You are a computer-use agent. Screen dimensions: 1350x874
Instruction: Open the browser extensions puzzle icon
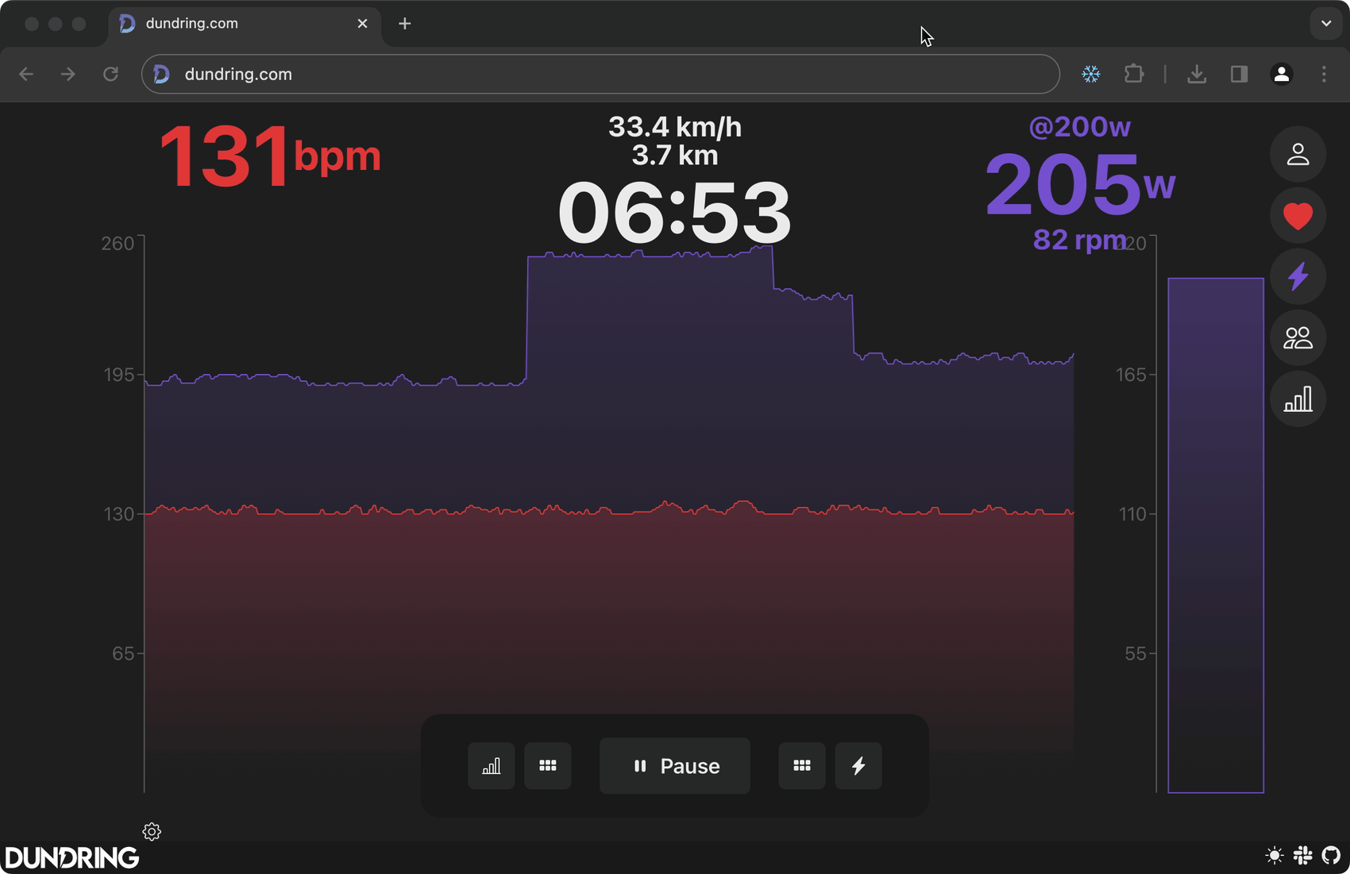(x=1134, y=74)
